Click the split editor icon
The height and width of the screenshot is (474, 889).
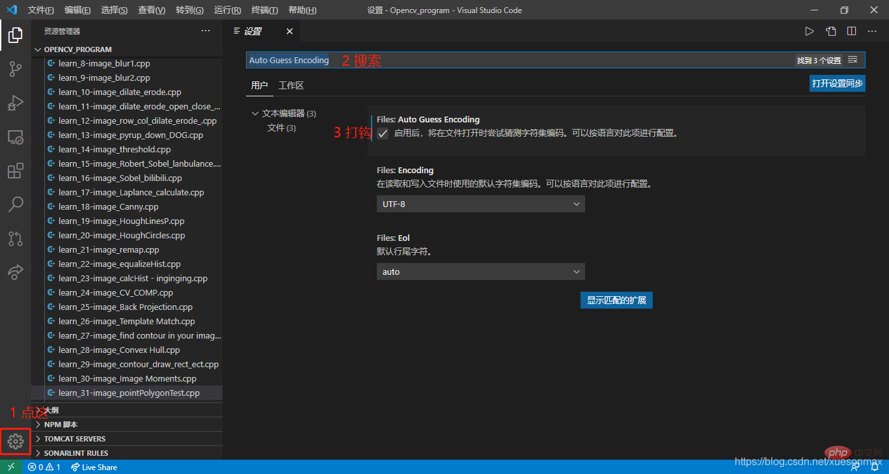[851, 31]
